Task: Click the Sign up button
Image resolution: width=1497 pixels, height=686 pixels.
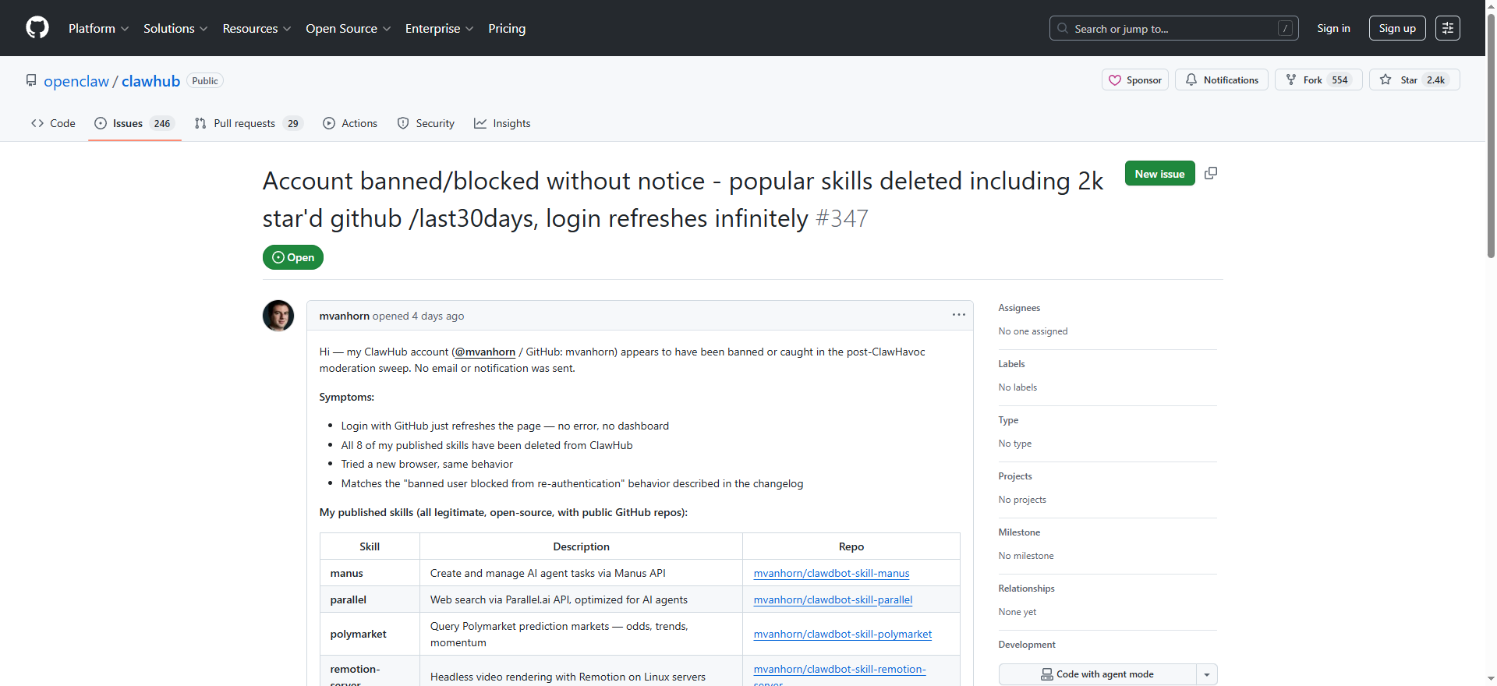Action: [1397, 28]
